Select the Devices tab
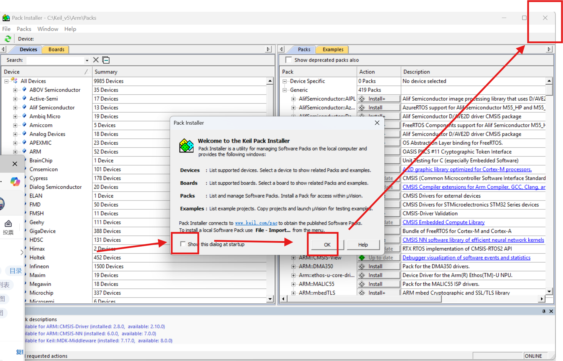This screenshot has height=361, width=563. pyautogui.click(x=28, y=49)
